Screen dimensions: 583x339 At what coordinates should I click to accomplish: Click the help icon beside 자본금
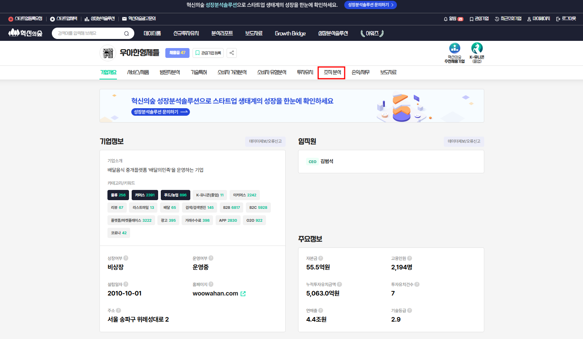click(320, 258)
